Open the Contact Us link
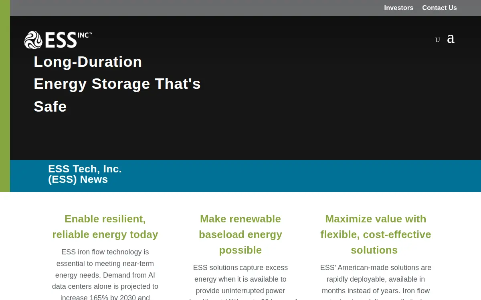481x300 pixels. 439,8
